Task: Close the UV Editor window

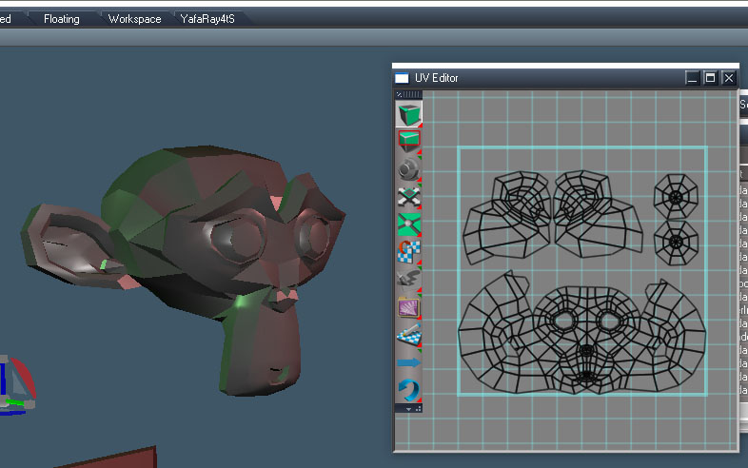Action: click(x=728, y=78)
